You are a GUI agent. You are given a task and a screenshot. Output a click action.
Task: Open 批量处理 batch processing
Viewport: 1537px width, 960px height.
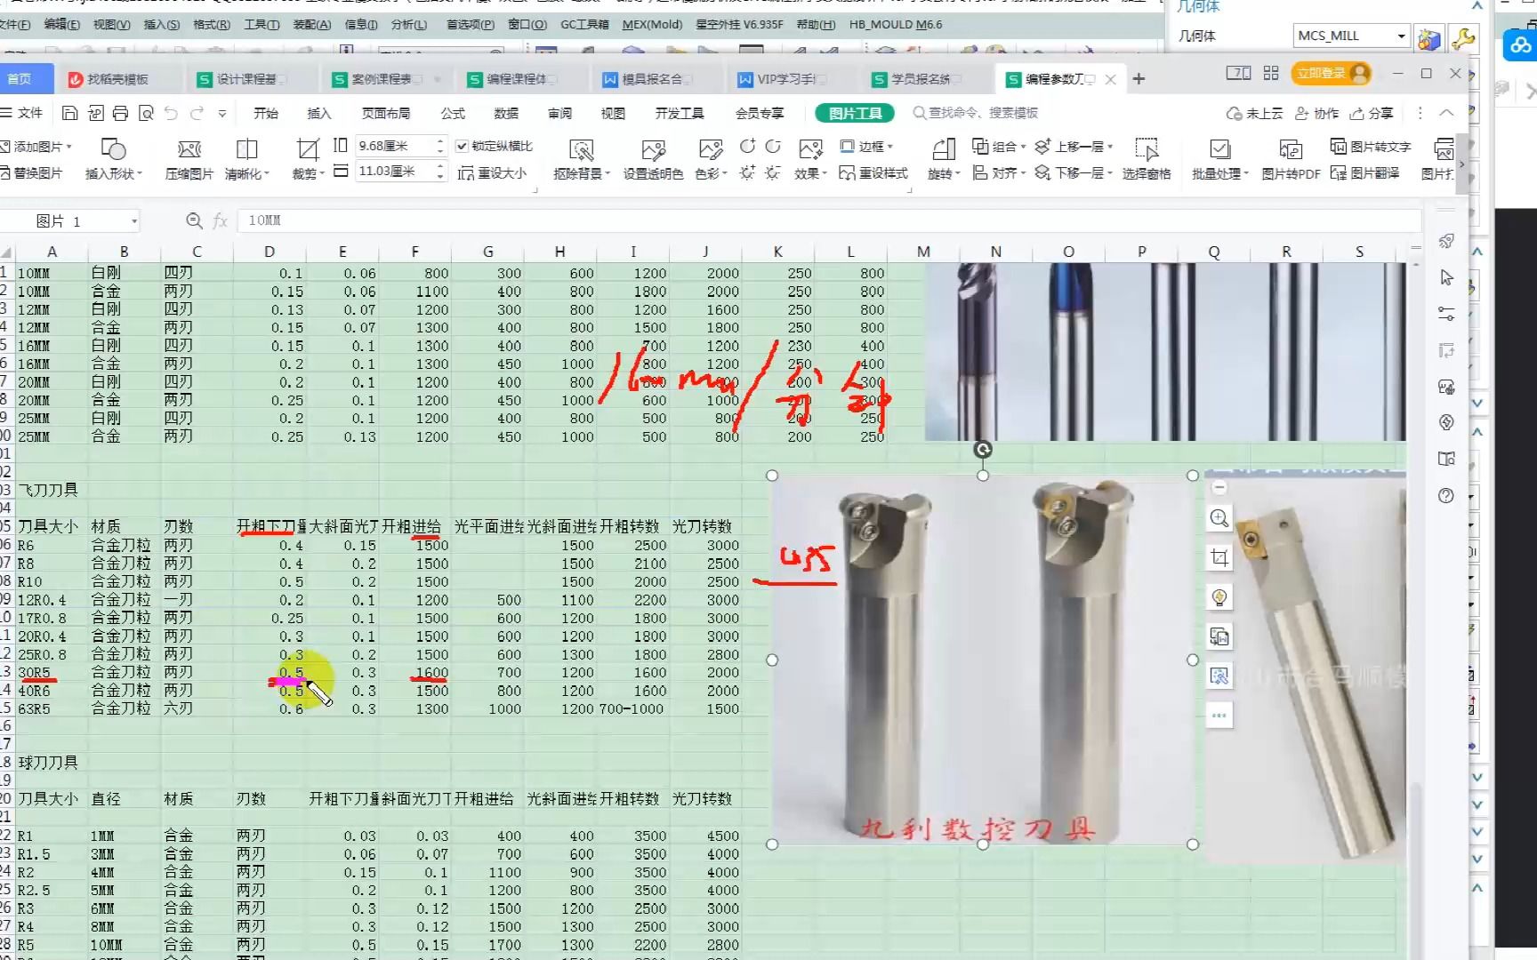(x=1219, y=158)
